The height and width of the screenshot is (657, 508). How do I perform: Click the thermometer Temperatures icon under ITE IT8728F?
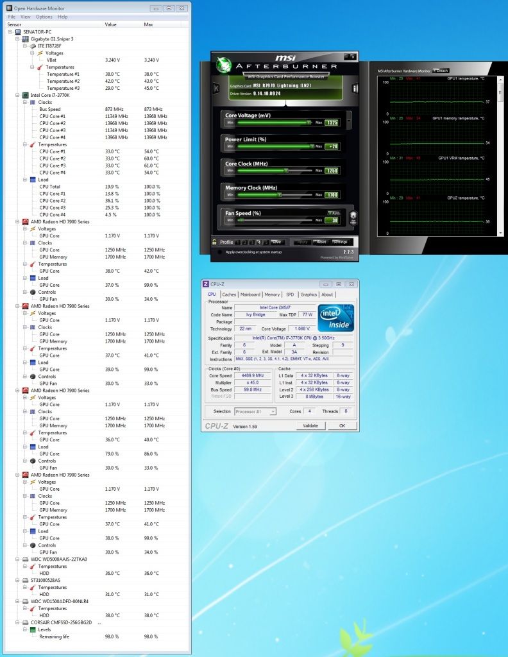click(x=40, y=67)
